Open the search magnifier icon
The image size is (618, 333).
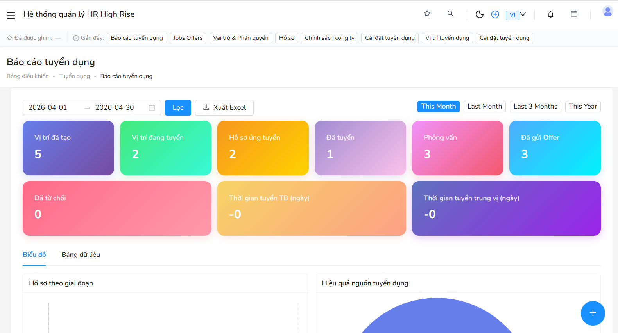pos(451,14)
